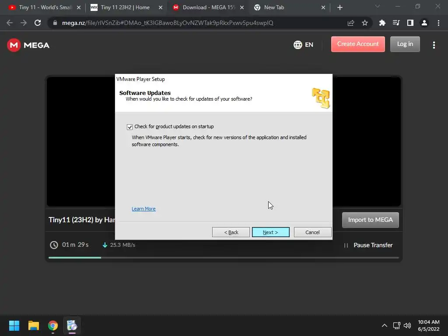448x336 pixels.
Task: Click Import to MEGA button
Action: pyautogui.click(x=370, y=220)
